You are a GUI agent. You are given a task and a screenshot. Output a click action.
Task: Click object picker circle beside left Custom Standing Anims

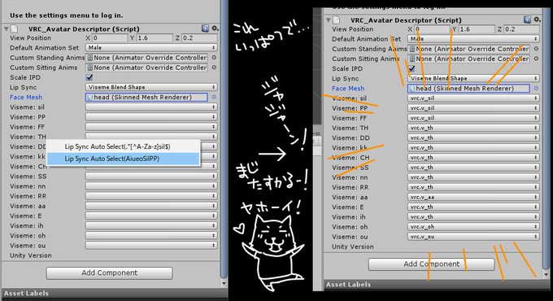214,58
